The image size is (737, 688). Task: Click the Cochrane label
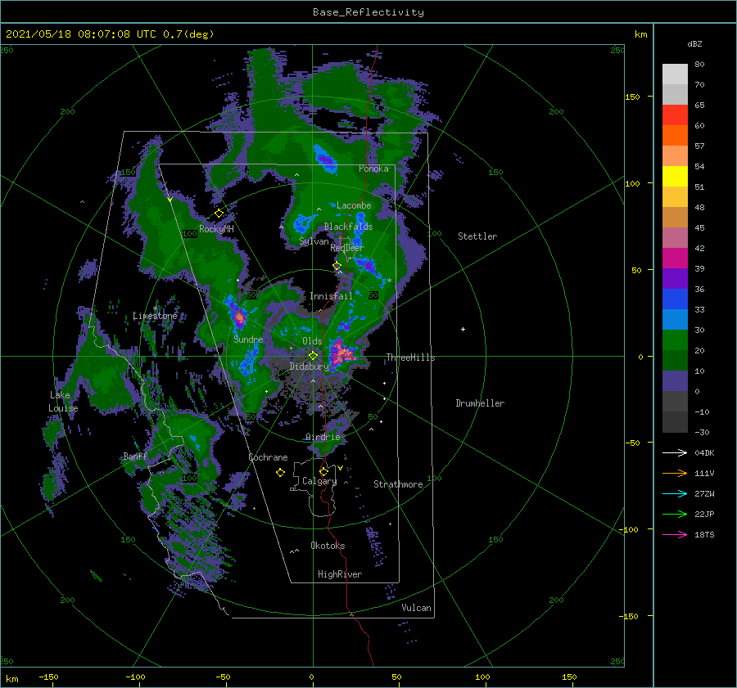click(x=268, y=457)
